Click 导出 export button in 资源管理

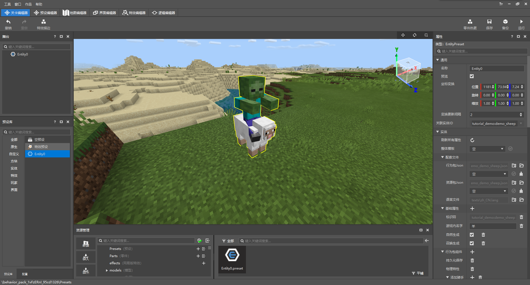[86, 271]
